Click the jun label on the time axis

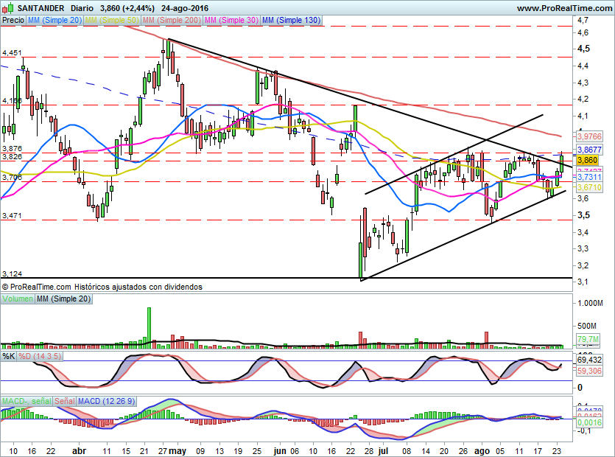[280, 451]
